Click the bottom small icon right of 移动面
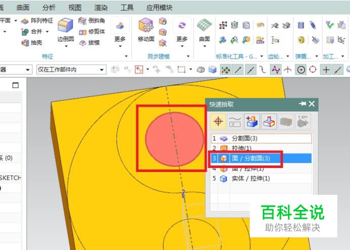The width and height of the screenshot is (350, 250). coord(163,43)
